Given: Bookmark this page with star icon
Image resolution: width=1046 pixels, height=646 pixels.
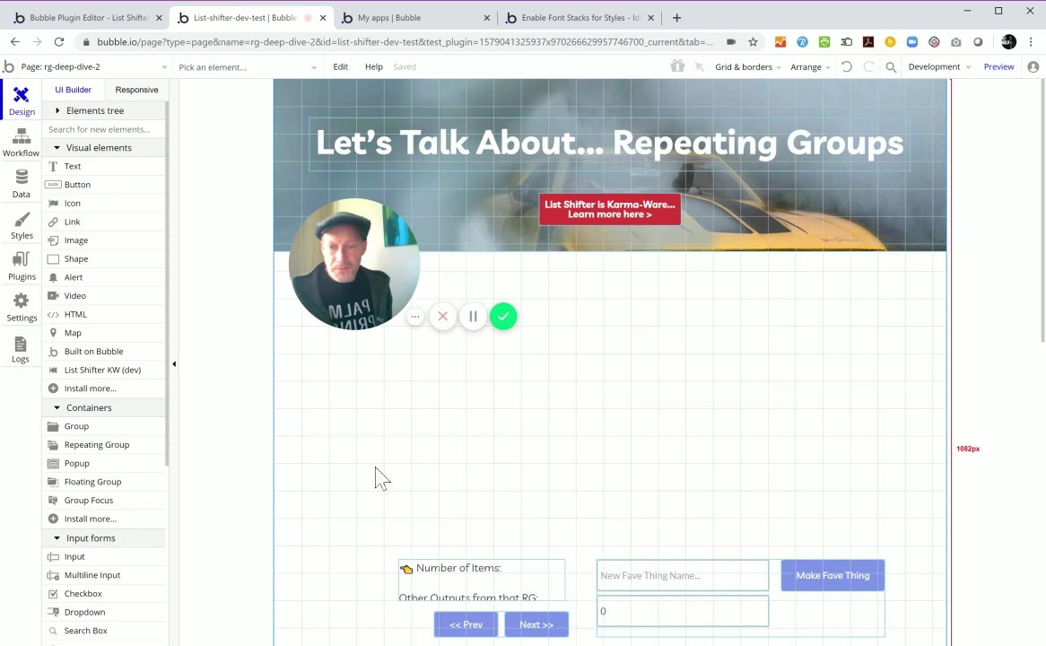Looking at the screenshot, I should (x=754, y=42).
